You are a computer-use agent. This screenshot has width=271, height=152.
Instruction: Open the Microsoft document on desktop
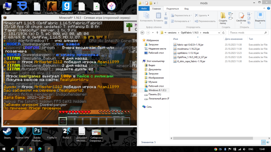click(82, 135)
